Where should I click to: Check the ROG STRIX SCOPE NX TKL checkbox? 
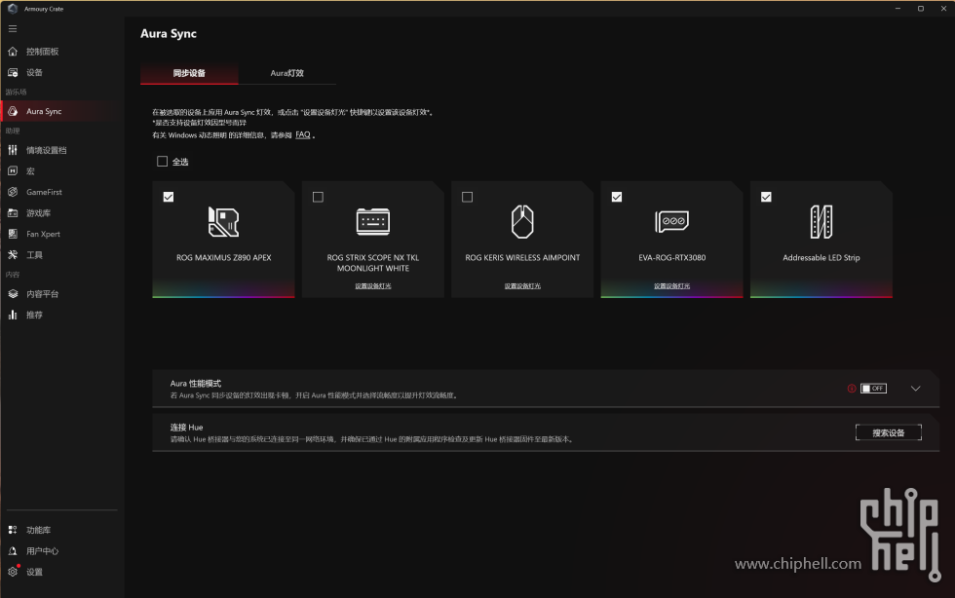(318, 197)
